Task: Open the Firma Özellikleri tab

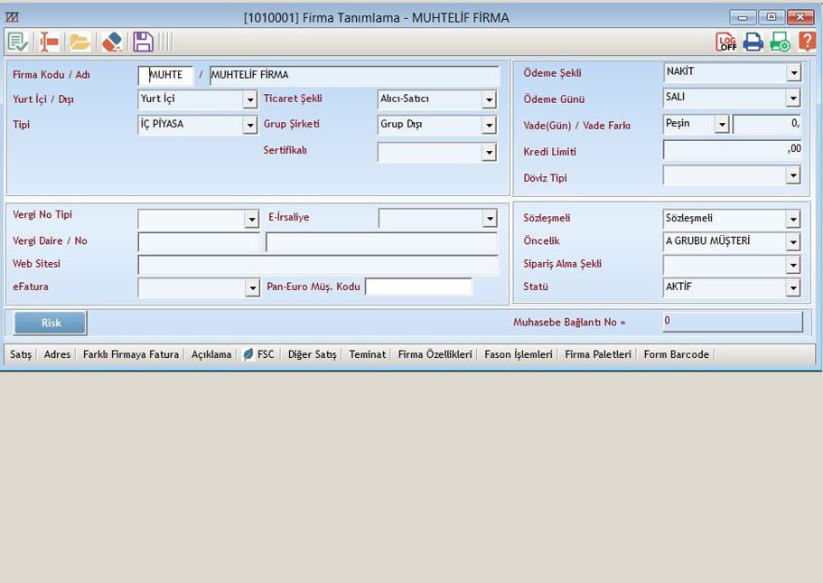Action: (435, 355)
